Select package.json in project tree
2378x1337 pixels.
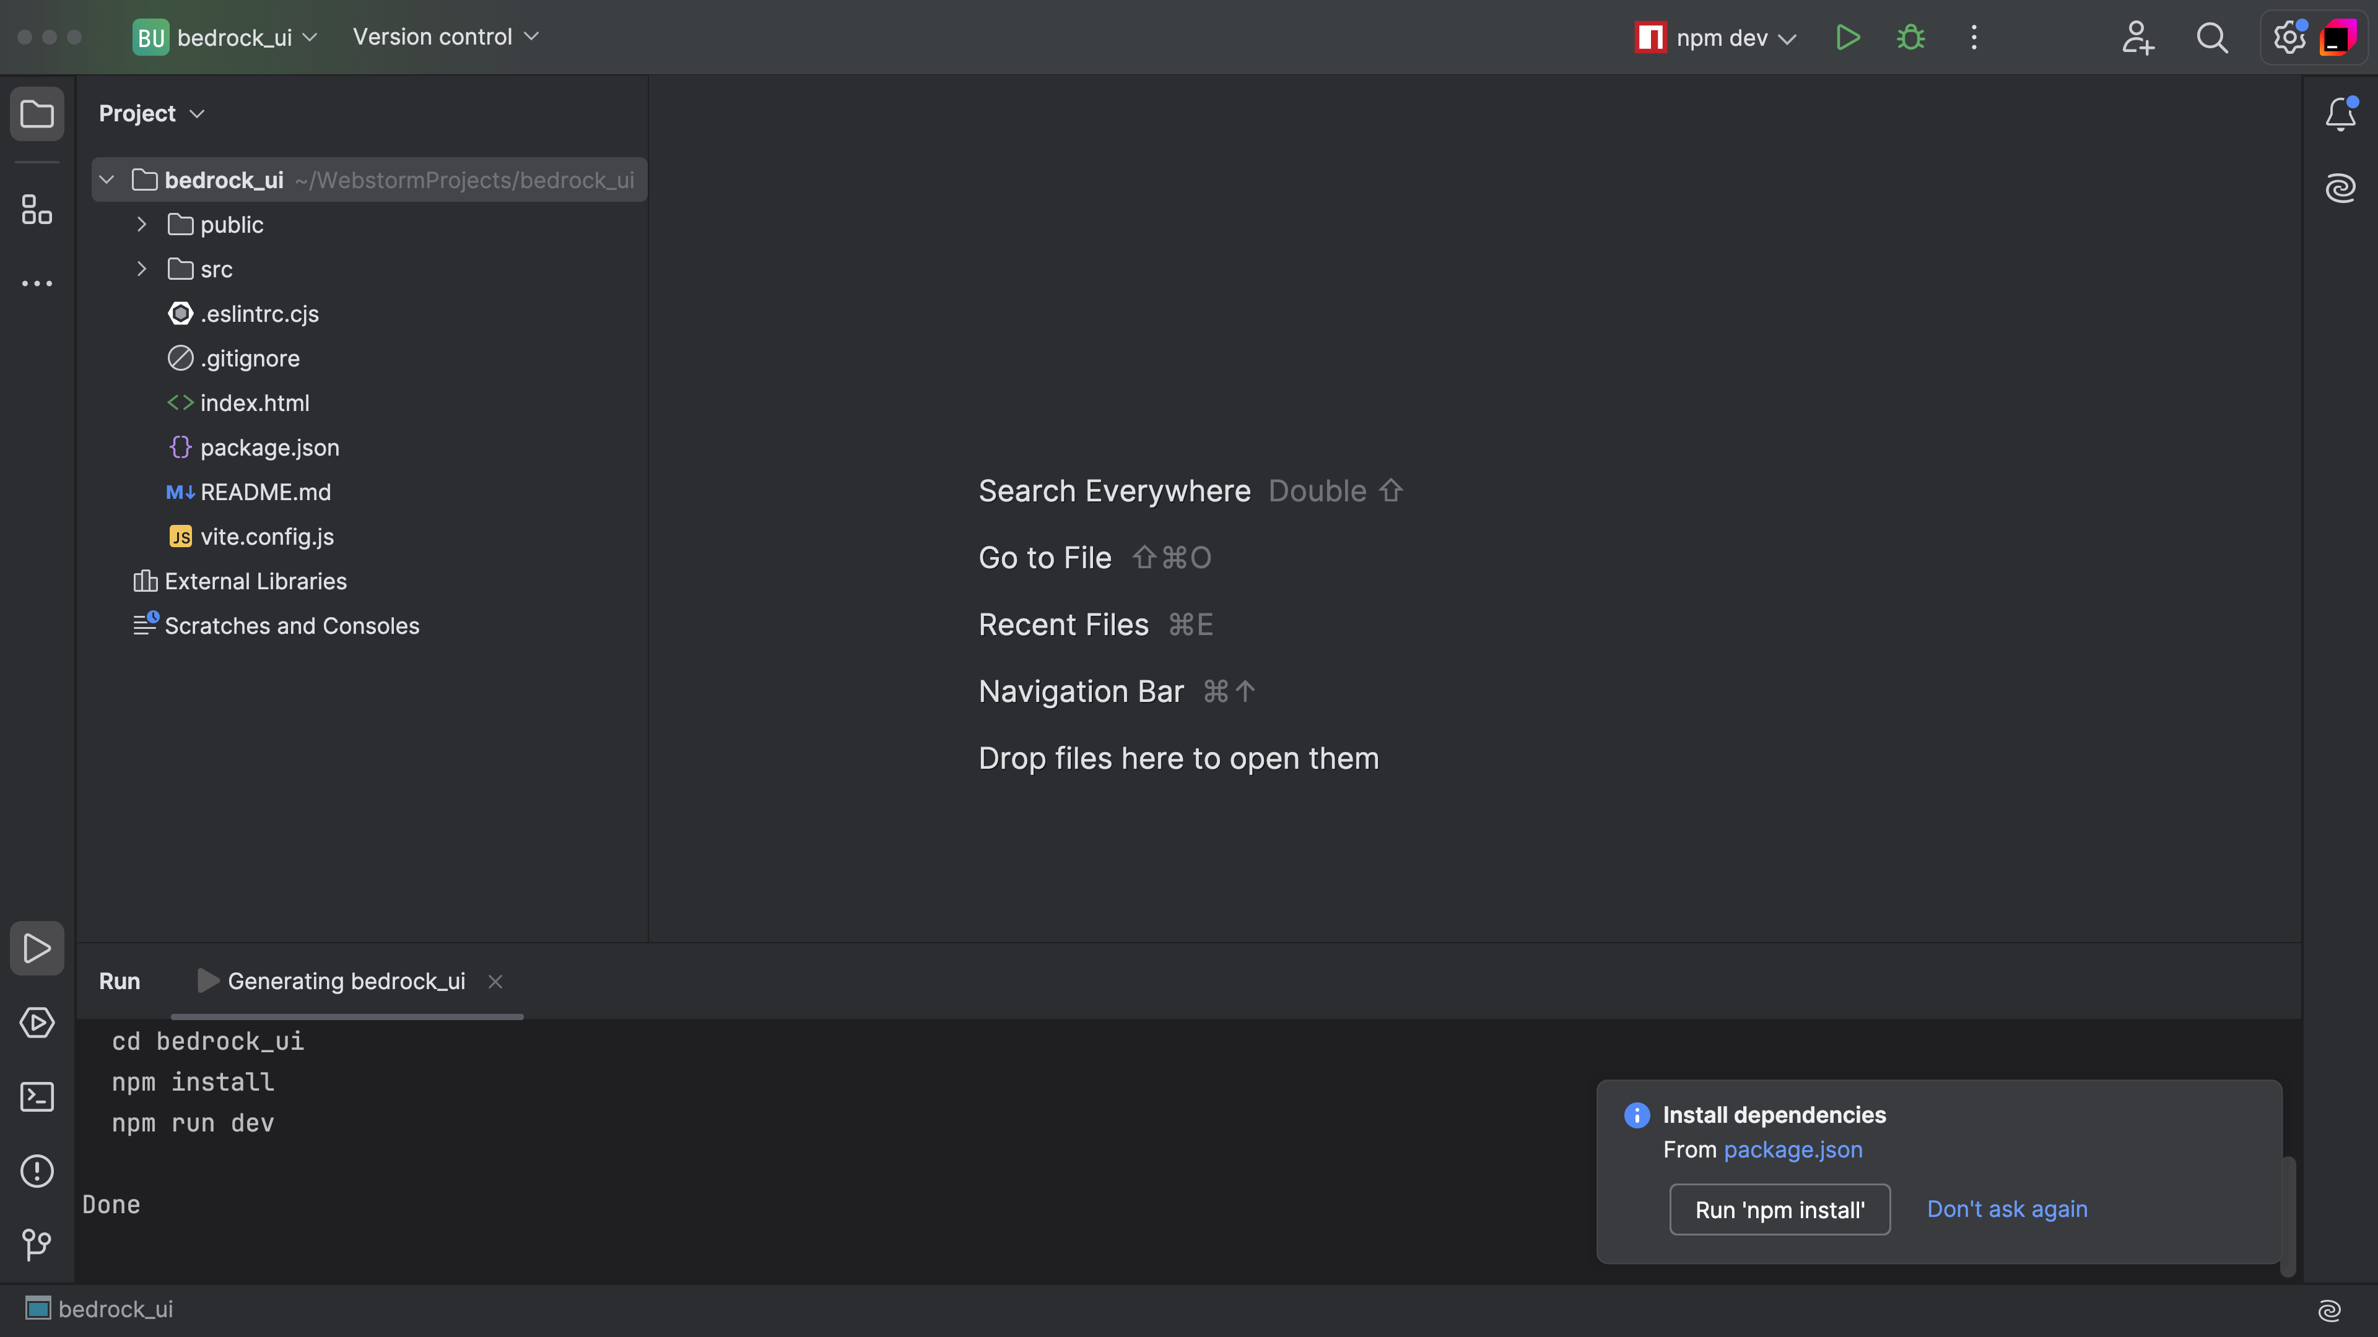tap(269, 448)
